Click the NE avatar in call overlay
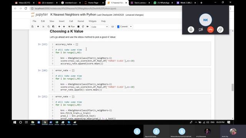The width and height of the screenshot is (246, 138). [206, 20]
